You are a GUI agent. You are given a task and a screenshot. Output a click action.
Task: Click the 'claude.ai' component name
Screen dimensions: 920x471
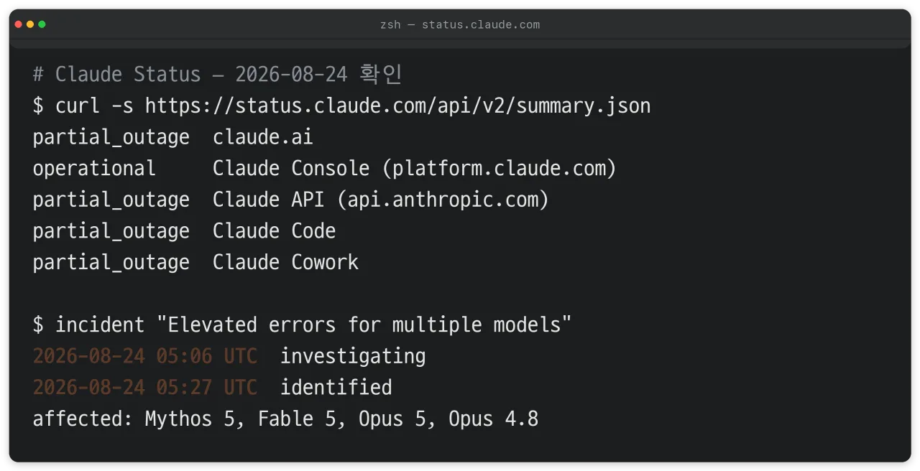pyautogui.click(x=263, y=137)
